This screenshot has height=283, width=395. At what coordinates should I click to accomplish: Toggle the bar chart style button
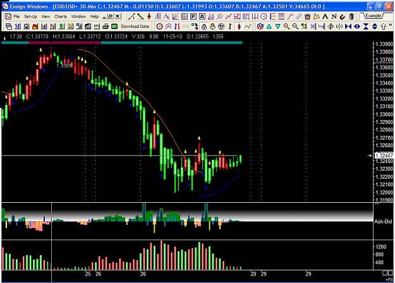click(x=230, y=26)
